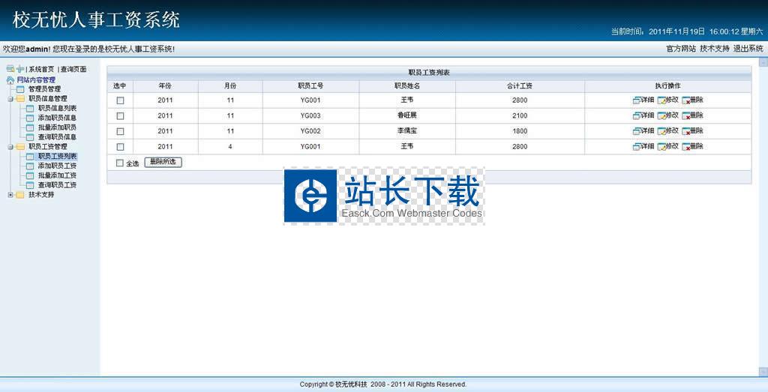This screenshot has width=768, height=392.
Task: Open 详细 details for month 4 YG001 row
Action: [x=643, y=146]
